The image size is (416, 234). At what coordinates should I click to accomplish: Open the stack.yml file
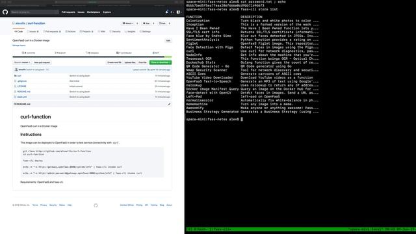click(22, 97)
